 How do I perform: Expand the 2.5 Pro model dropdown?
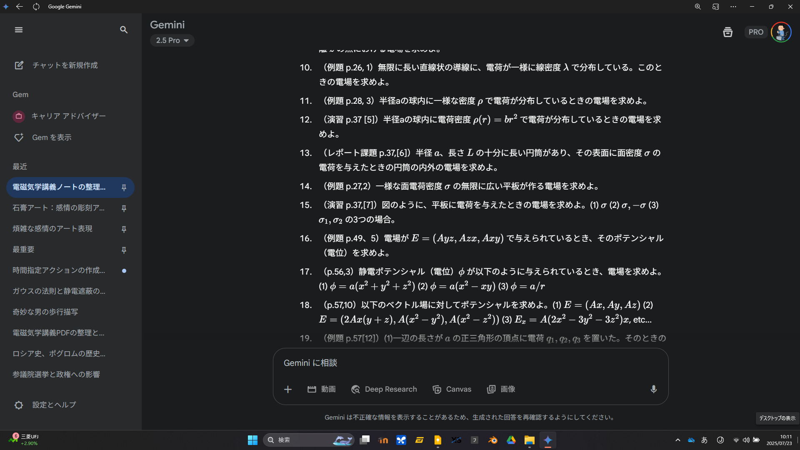point(172,40)
